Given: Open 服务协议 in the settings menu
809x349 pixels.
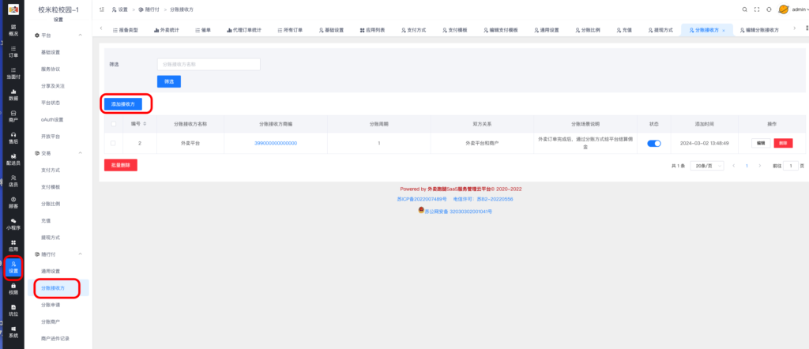Looking at the screenshot, I should click(x=51, y=69).
